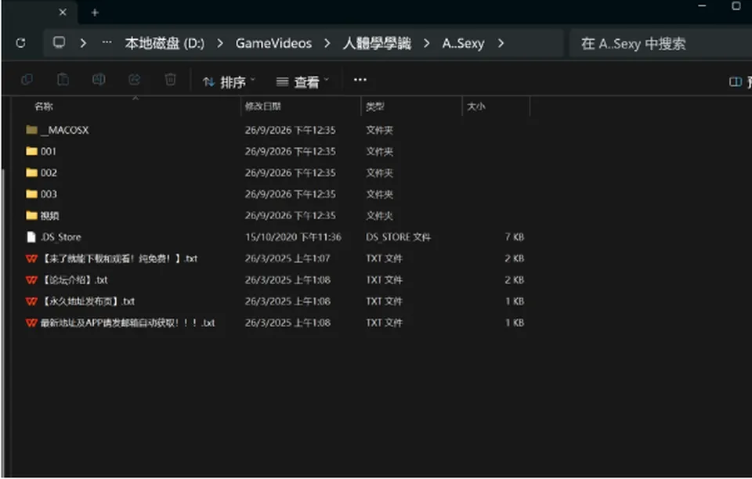This screenshot has height=479, width=752.
Task: Select the 視頻 folder icon
Action: [x=31, y=215]
